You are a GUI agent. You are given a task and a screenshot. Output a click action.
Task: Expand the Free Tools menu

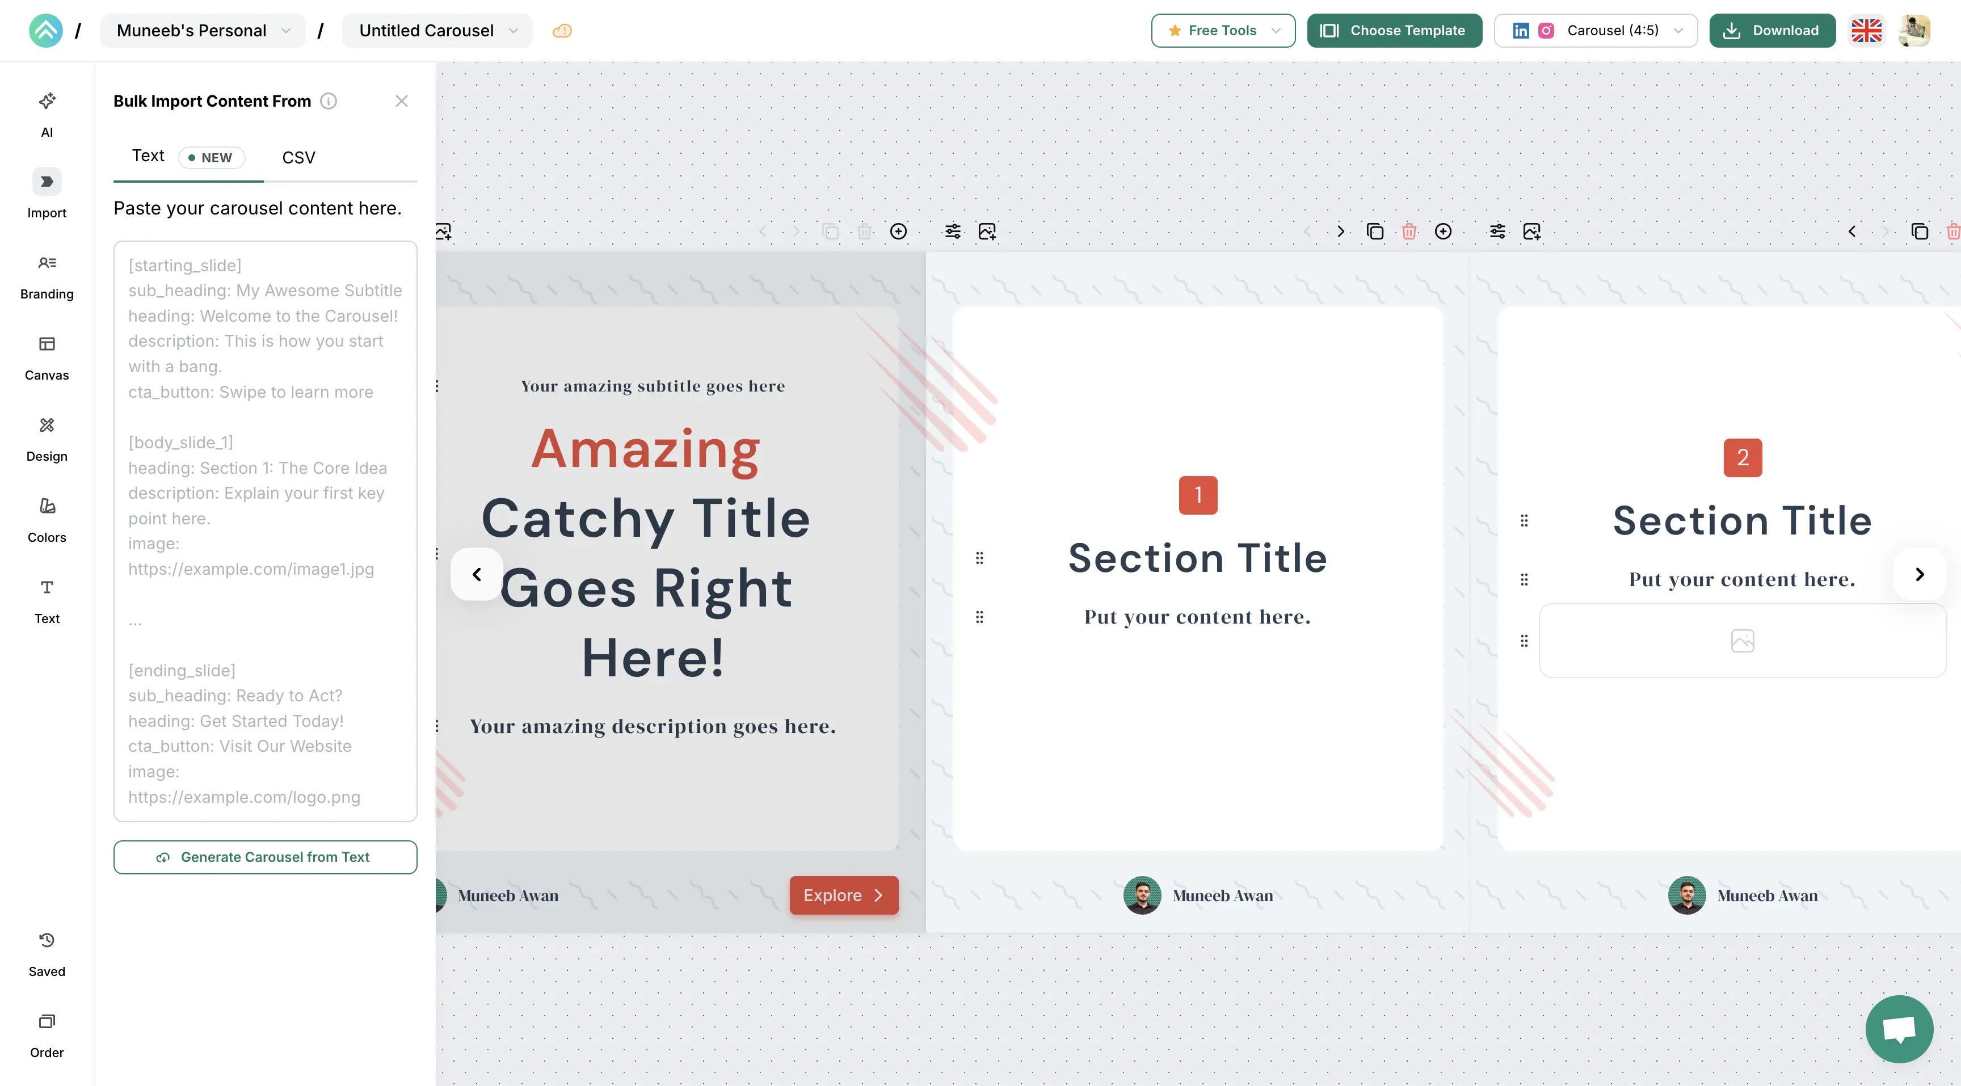point(1223,31)
